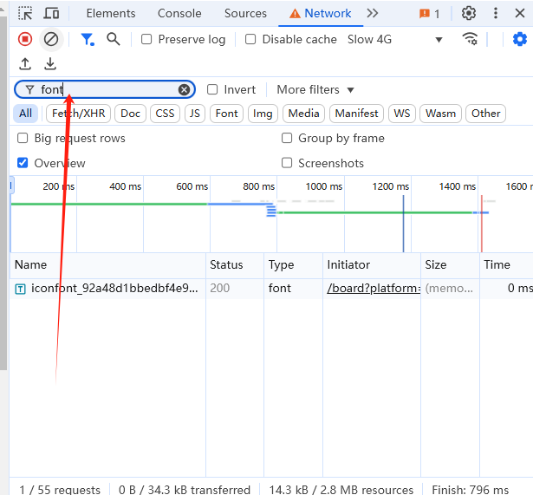
Task: Filter by Img requests
Action: pyautogui.click(x=263, y=114)
